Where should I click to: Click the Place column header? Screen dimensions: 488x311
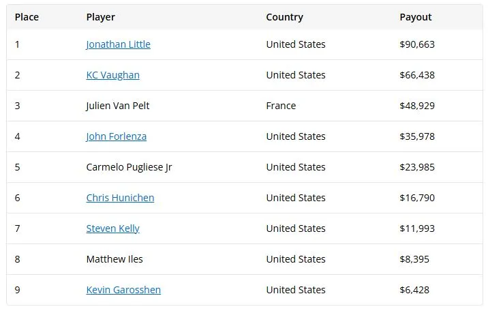click(x=27, y=17)
